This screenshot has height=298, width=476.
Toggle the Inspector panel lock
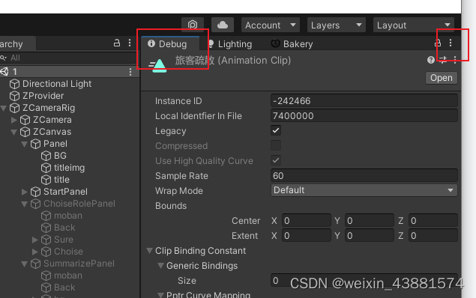(x=438, y=43)
